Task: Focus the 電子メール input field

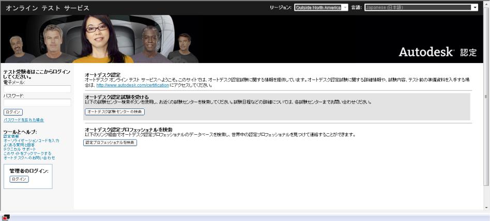Action: (x=37, y=89)
